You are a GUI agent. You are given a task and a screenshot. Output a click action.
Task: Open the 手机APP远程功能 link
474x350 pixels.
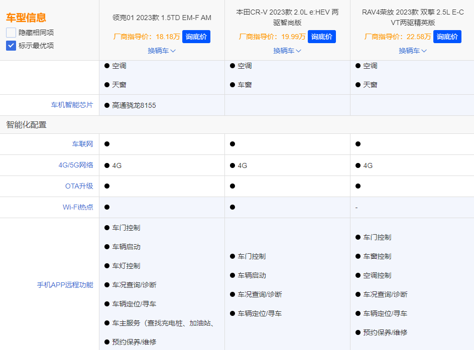(66, 285)
